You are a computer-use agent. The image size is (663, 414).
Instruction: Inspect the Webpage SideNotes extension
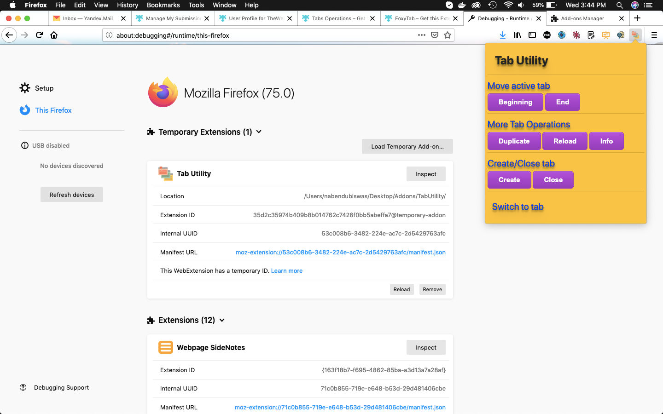point(426,347)
